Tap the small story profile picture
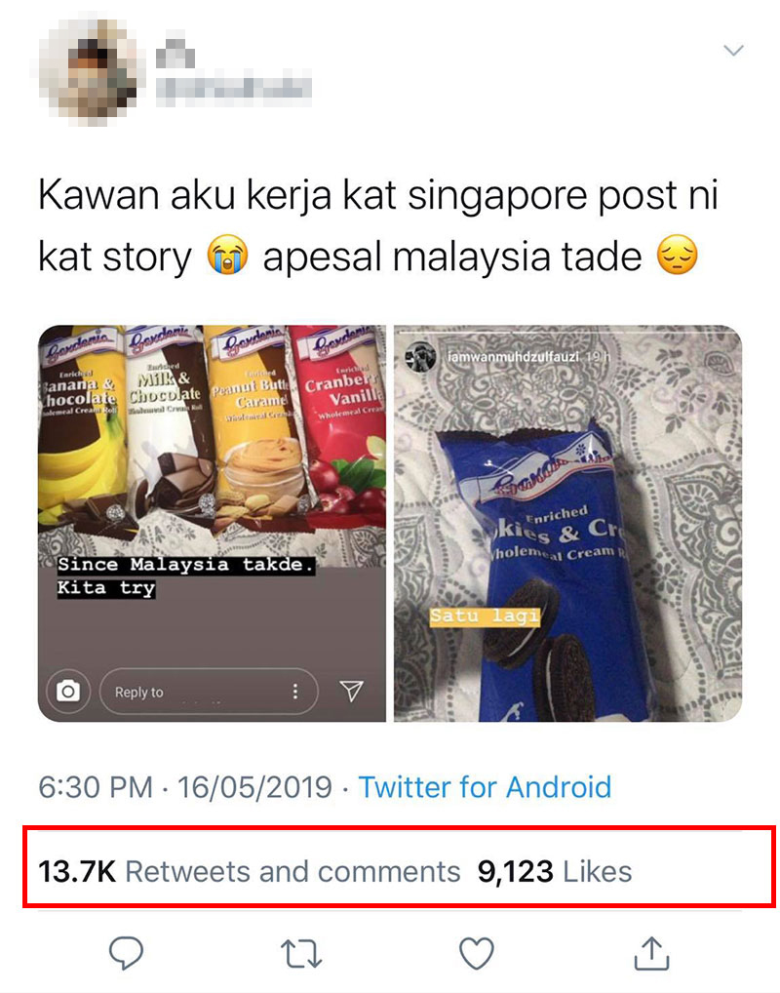The width and height of the screenshot is (780, 993). tap(421, 357)
